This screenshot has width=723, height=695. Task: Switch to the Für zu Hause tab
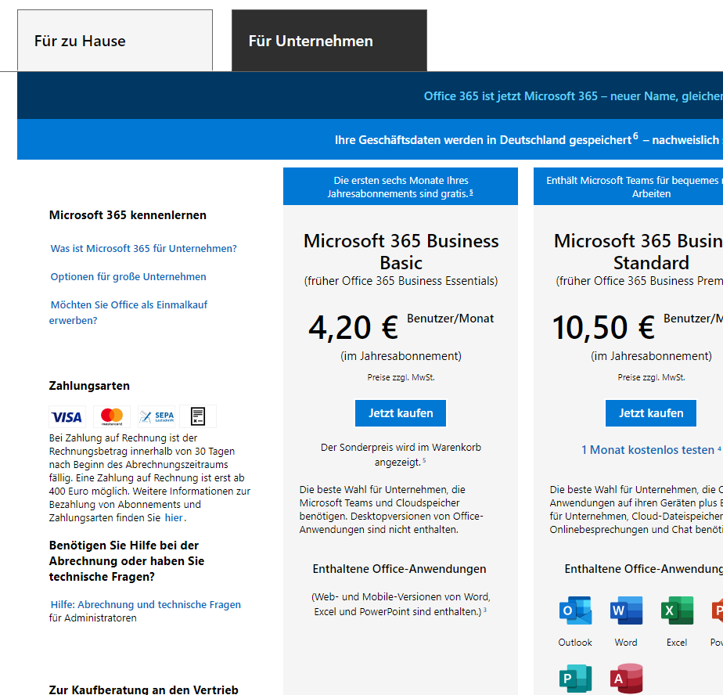(x=115, y=41)
